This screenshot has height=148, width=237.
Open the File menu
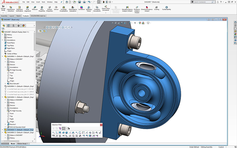point(24,2)
